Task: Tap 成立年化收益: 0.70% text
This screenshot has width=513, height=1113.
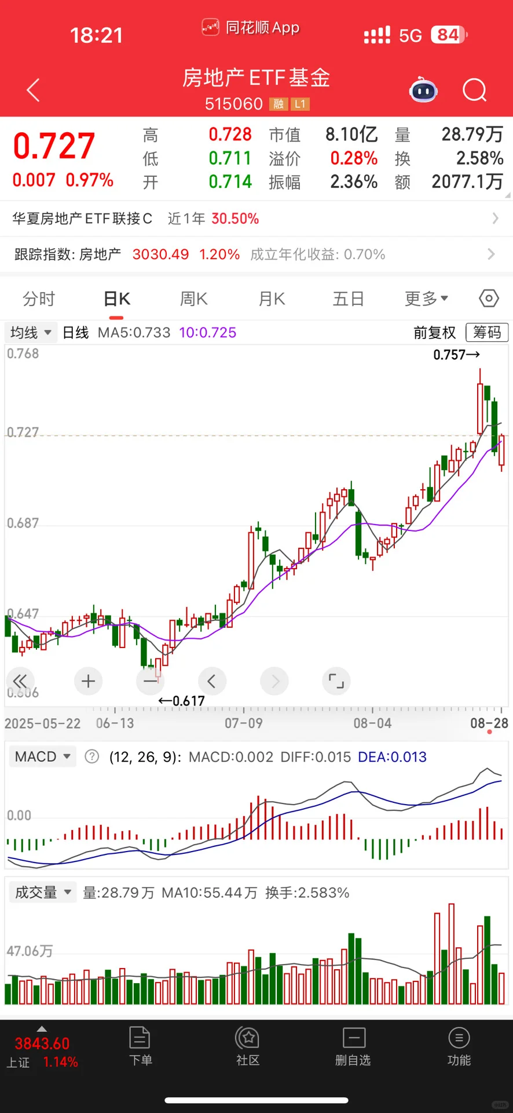Action: (318, 254)
